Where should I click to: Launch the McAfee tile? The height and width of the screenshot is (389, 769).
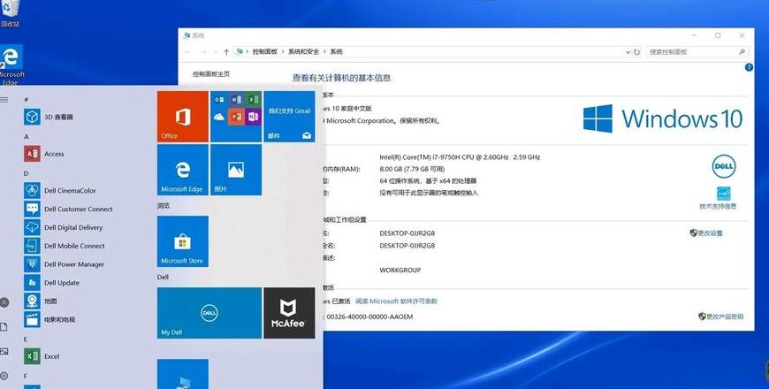(x=289, y=313)
